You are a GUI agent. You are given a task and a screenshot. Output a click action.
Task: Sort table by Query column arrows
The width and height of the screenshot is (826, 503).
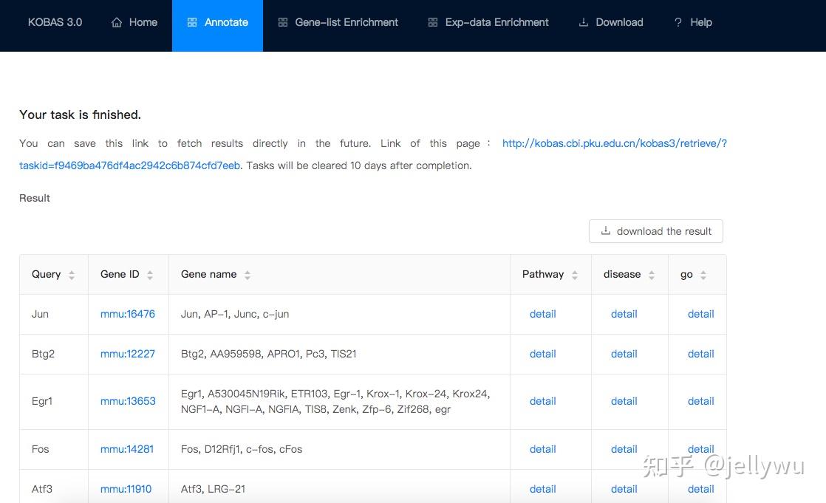(72, 275)
